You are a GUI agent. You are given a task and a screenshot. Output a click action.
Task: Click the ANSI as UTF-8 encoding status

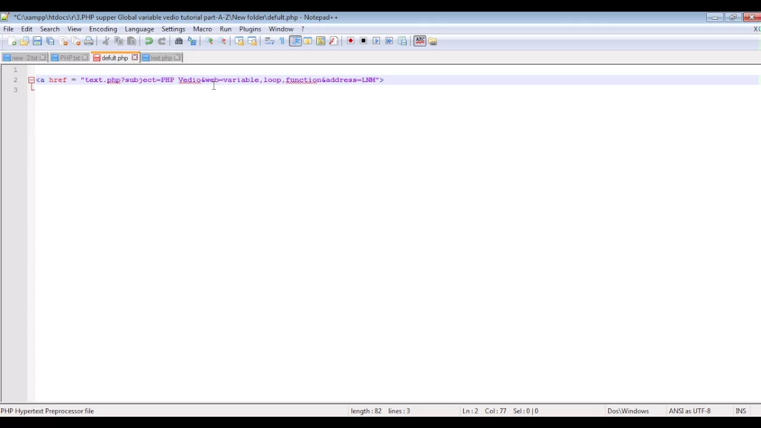click(x=690, y=411)
